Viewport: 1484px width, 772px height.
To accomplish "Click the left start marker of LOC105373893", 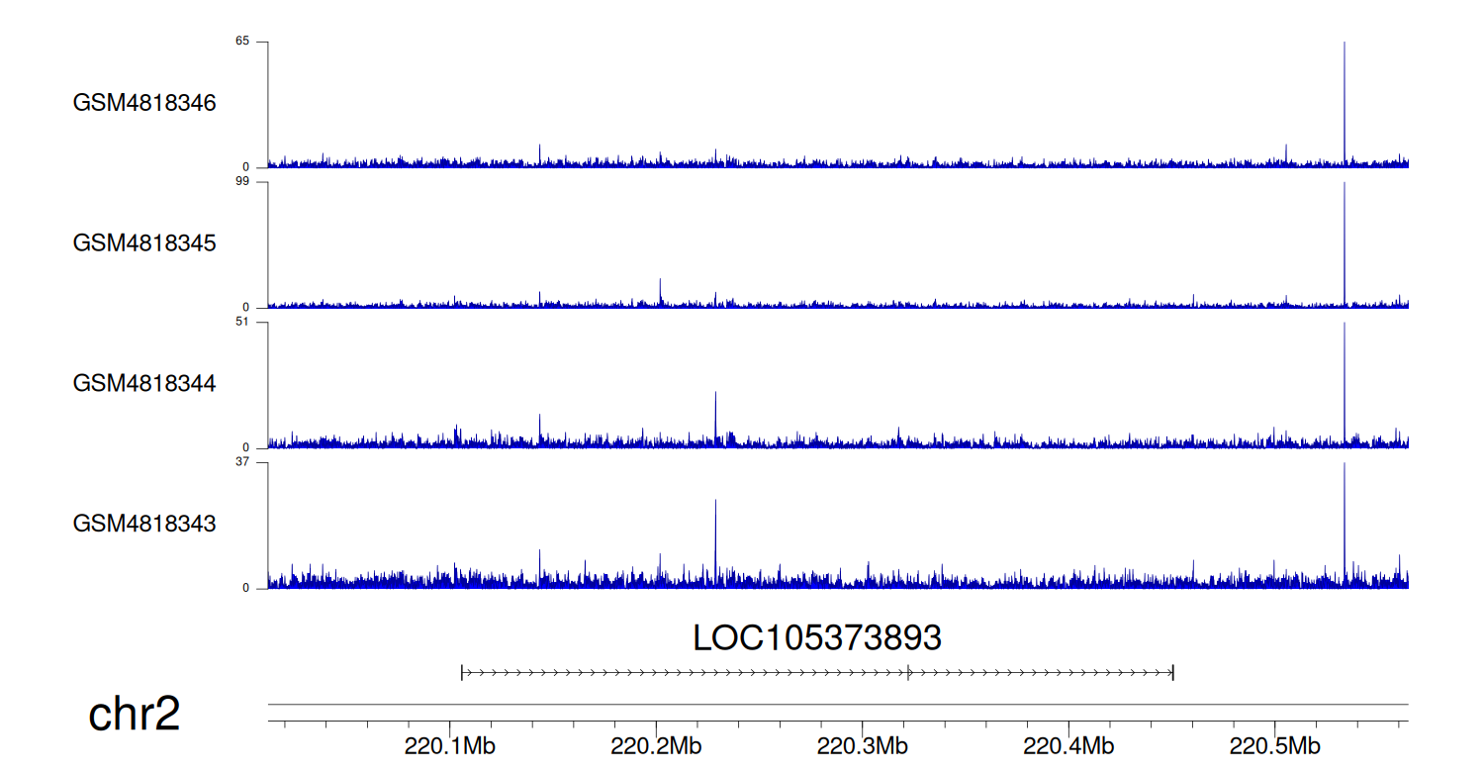I will point(462,673).
